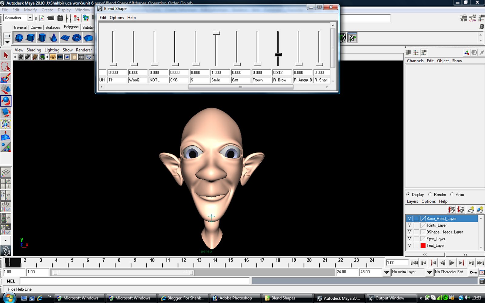Choose the Lasso selection tool
485x303 pixels.
(x=6, y=67)
